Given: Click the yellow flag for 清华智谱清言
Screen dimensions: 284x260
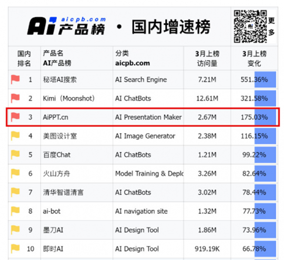Looking at the screenshot, I should tap(15, 192).
